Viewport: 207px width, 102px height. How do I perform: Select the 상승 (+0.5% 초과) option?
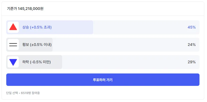click(37, 27)
